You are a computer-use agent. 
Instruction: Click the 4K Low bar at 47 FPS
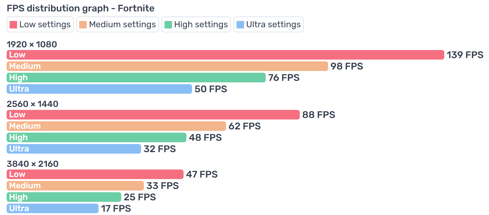point(95,174)
